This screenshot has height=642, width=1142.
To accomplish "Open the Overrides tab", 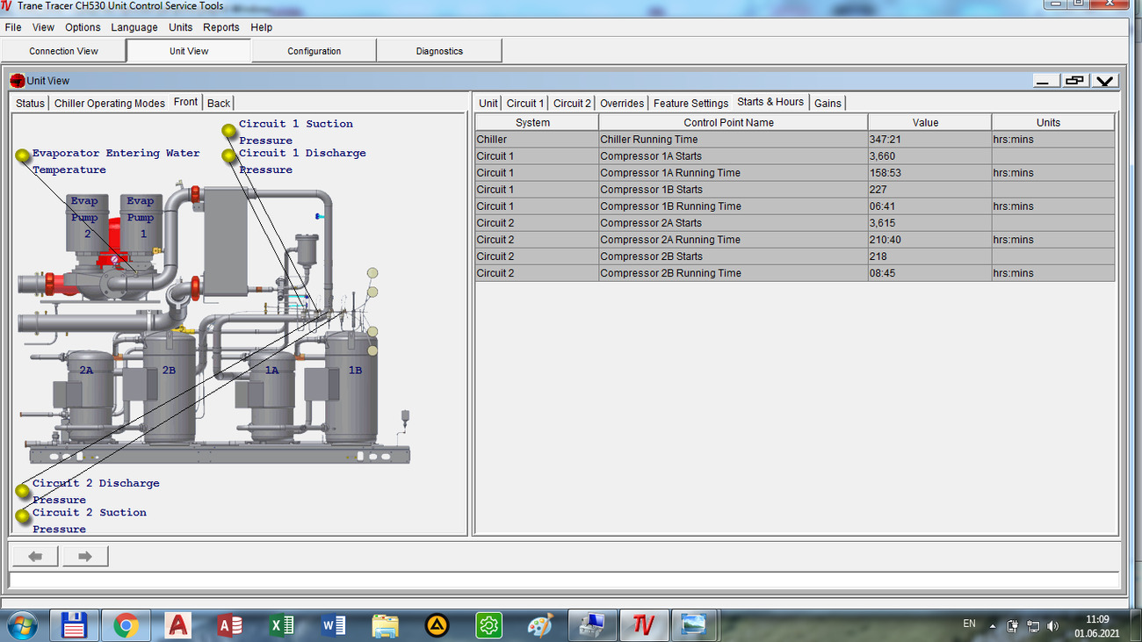I will coord(622,103).
